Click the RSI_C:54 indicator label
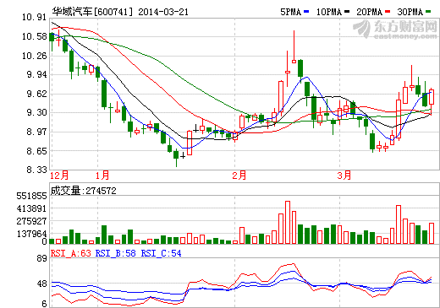The width and height of the screenshot is (440, 308). [161, 253]
